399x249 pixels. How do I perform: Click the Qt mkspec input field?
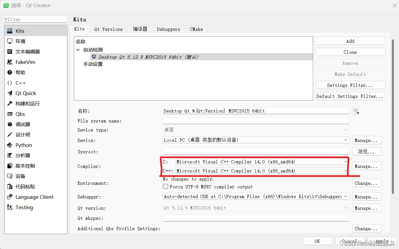pyautogui.click(x=256, y=218)
